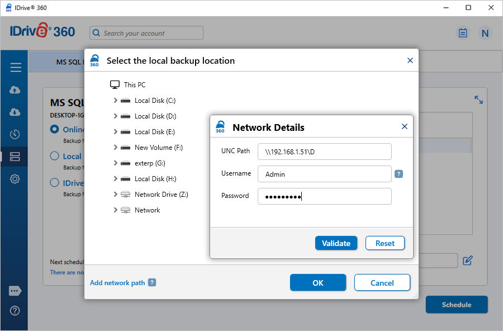Image resolution: width=503 pixels, height=331 pixels.
Task: Open the activity log clipboard icon
Action: pos(463,33)
